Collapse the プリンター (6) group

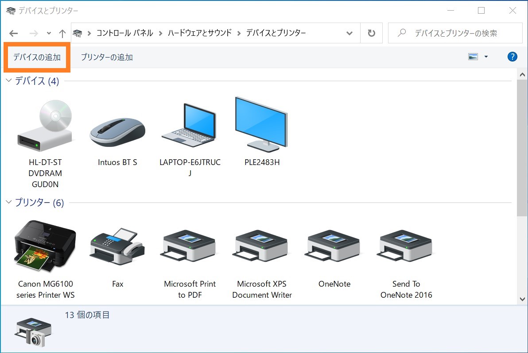pyautogui.click(x=9, y=202)
